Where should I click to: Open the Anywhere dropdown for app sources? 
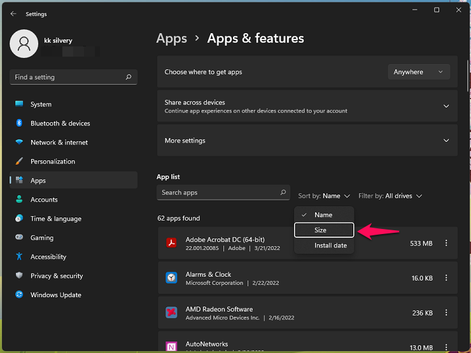(x=419, y=72)
